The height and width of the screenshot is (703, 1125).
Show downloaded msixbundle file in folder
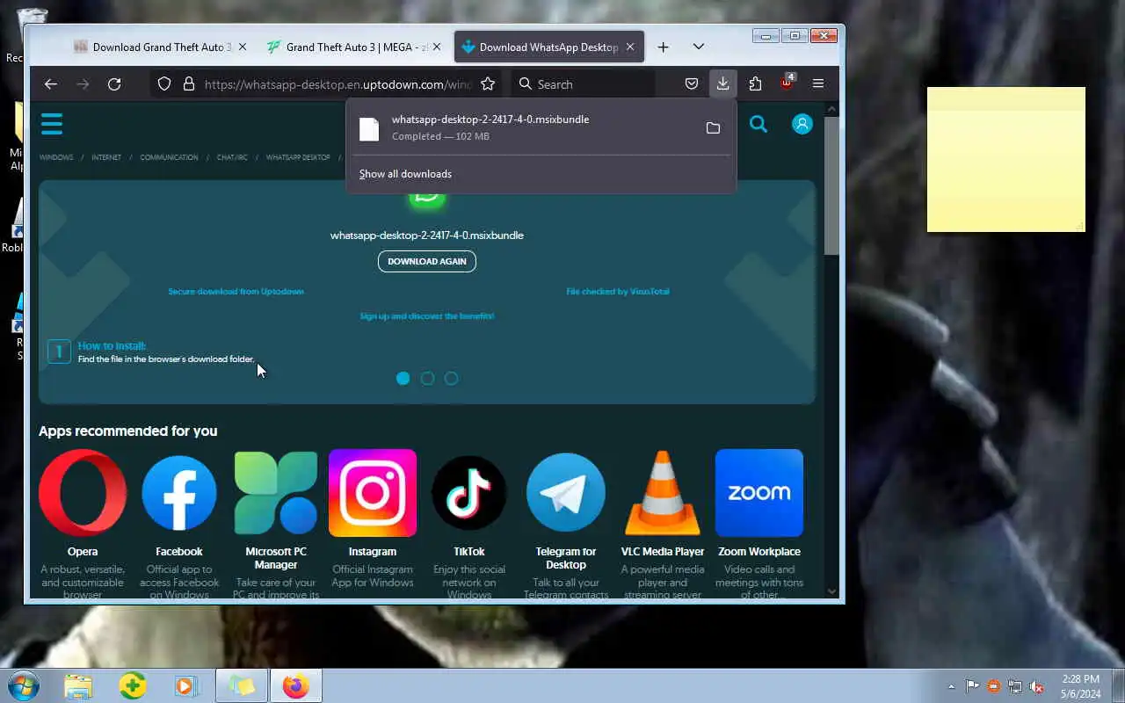coord(713,128)
